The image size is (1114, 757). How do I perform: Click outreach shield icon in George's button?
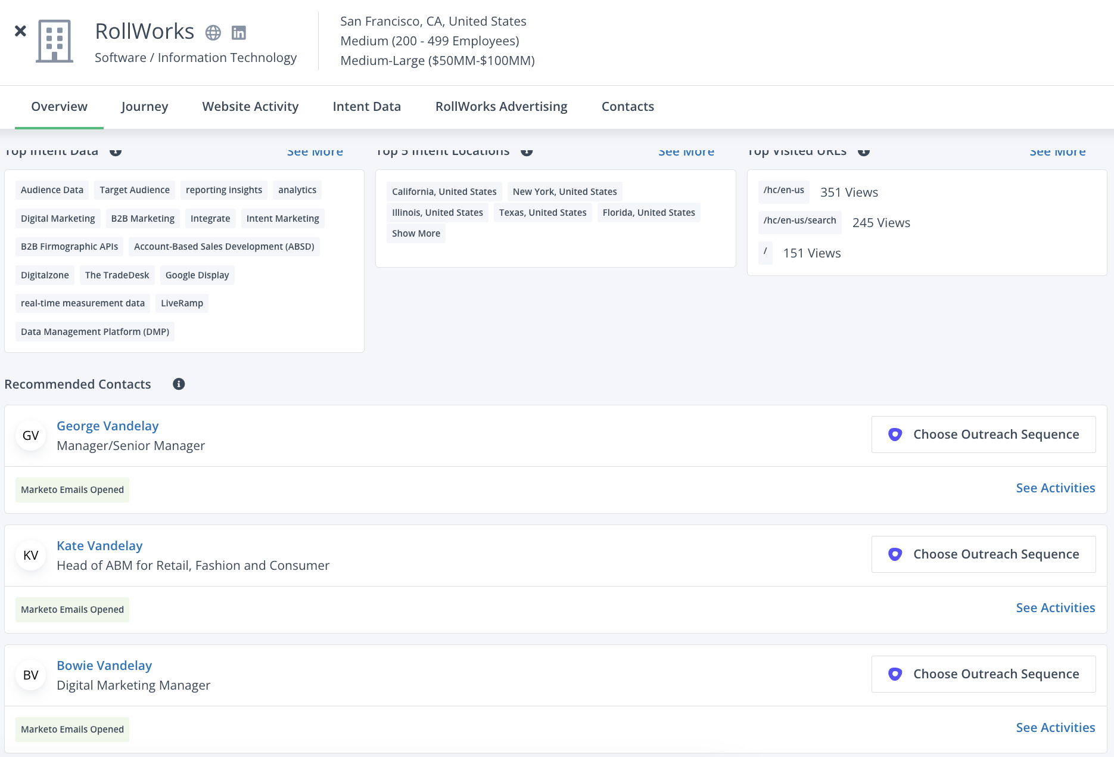coord(895,435)
